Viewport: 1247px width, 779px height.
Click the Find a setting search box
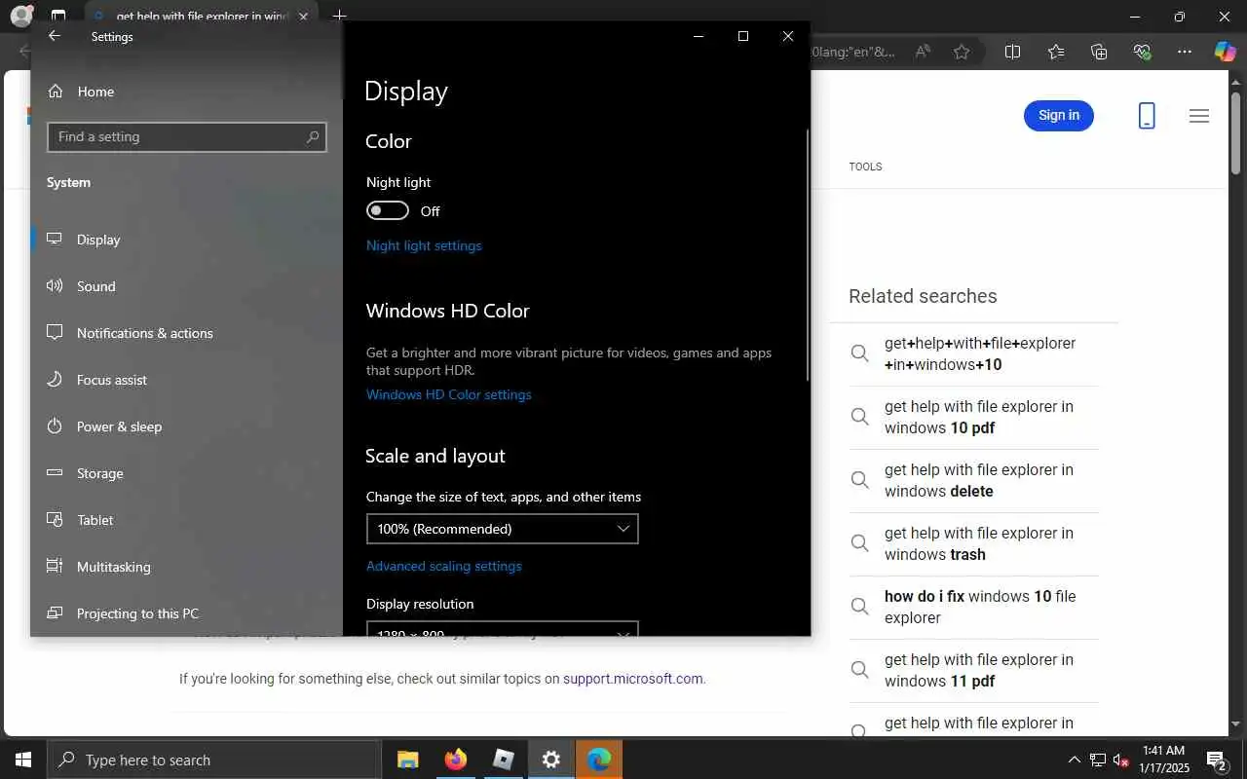click(x=187, y=137)
